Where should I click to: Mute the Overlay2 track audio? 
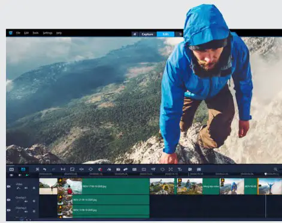pyautogui.click(x=26, y=212)
